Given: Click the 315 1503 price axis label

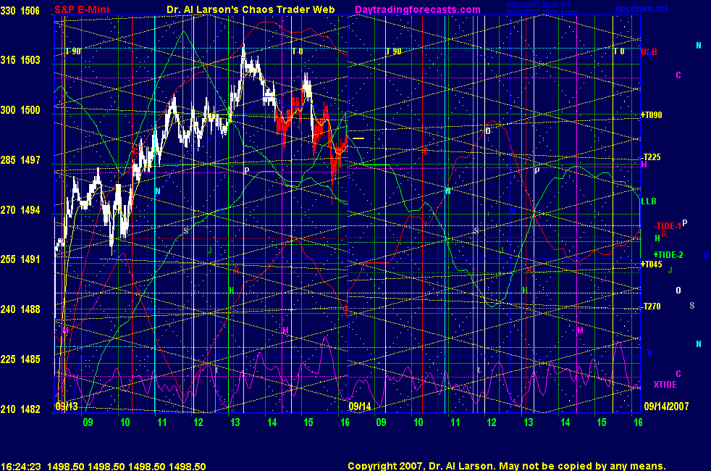Looking at the screenshot, I should tap(20, 60).
